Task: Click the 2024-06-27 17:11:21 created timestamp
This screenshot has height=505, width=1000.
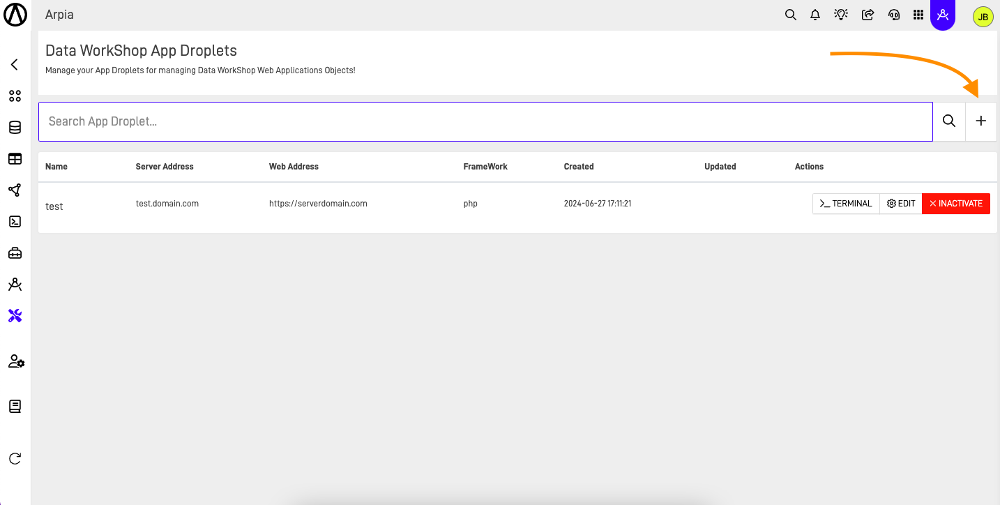Action: 598,204
